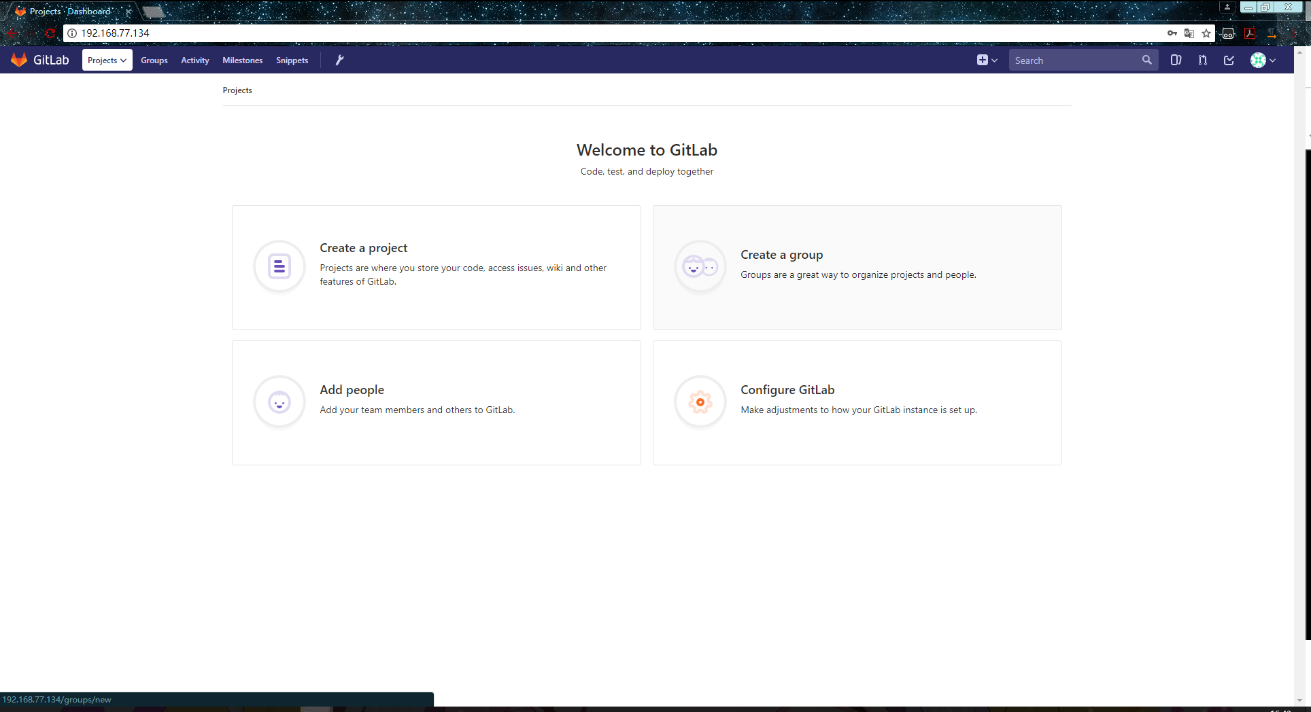The width and height of the screenshot is (1311, 712).
Task: Click the extension icon left of PDF icon
Action: coord(1228,33)
